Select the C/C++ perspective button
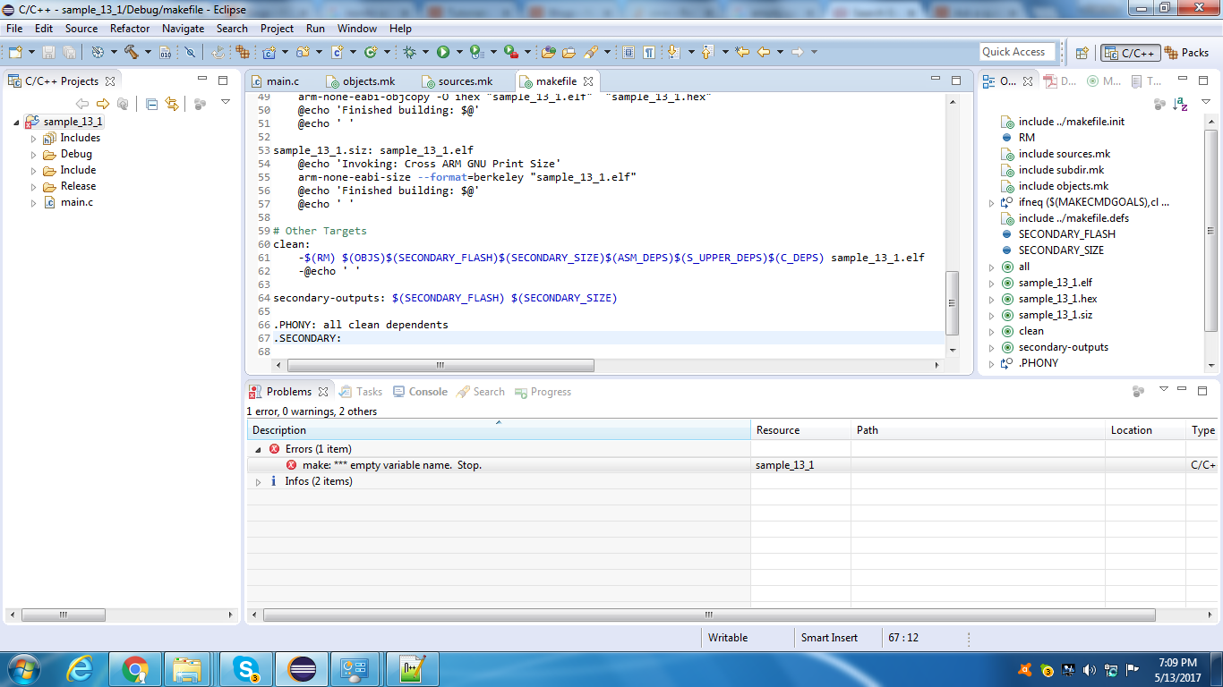 [x=1130, y=53]
